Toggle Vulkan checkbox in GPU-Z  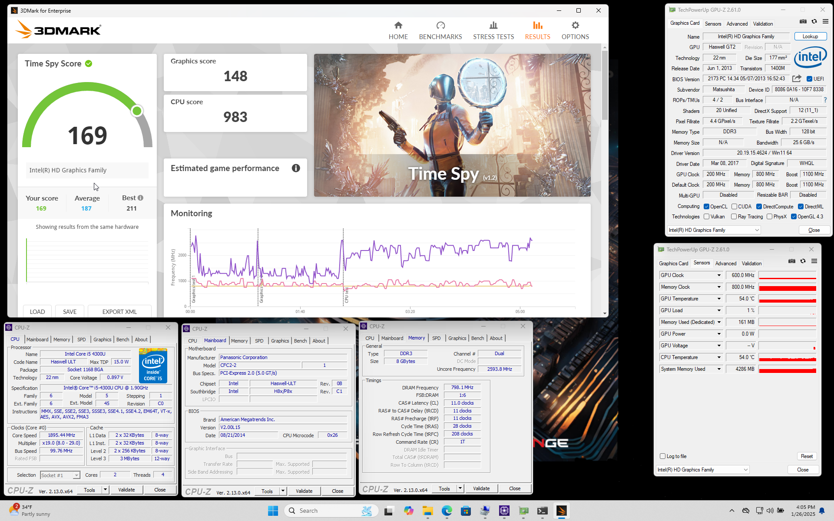706,217
